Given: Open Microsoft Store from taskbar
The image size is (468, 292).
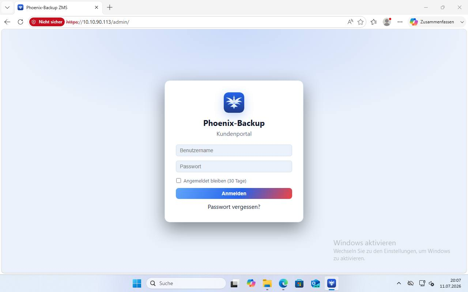Looking at the screenshot, I should (299, 283).
